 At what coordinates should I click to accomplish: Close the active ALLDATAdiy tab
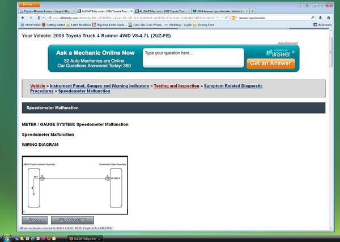tap(131, 11)
